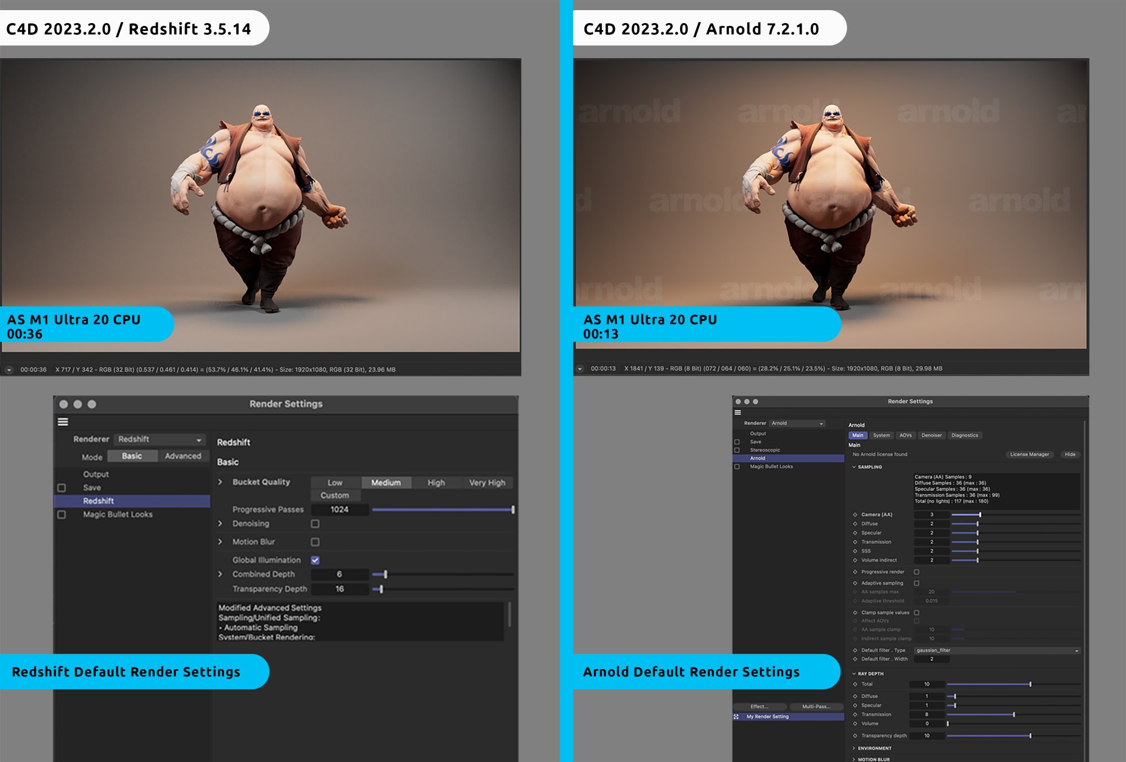The width and height of the screenshot is (1126, 762).
Task: Collapse the SAMPLING section
Action: 854,467
